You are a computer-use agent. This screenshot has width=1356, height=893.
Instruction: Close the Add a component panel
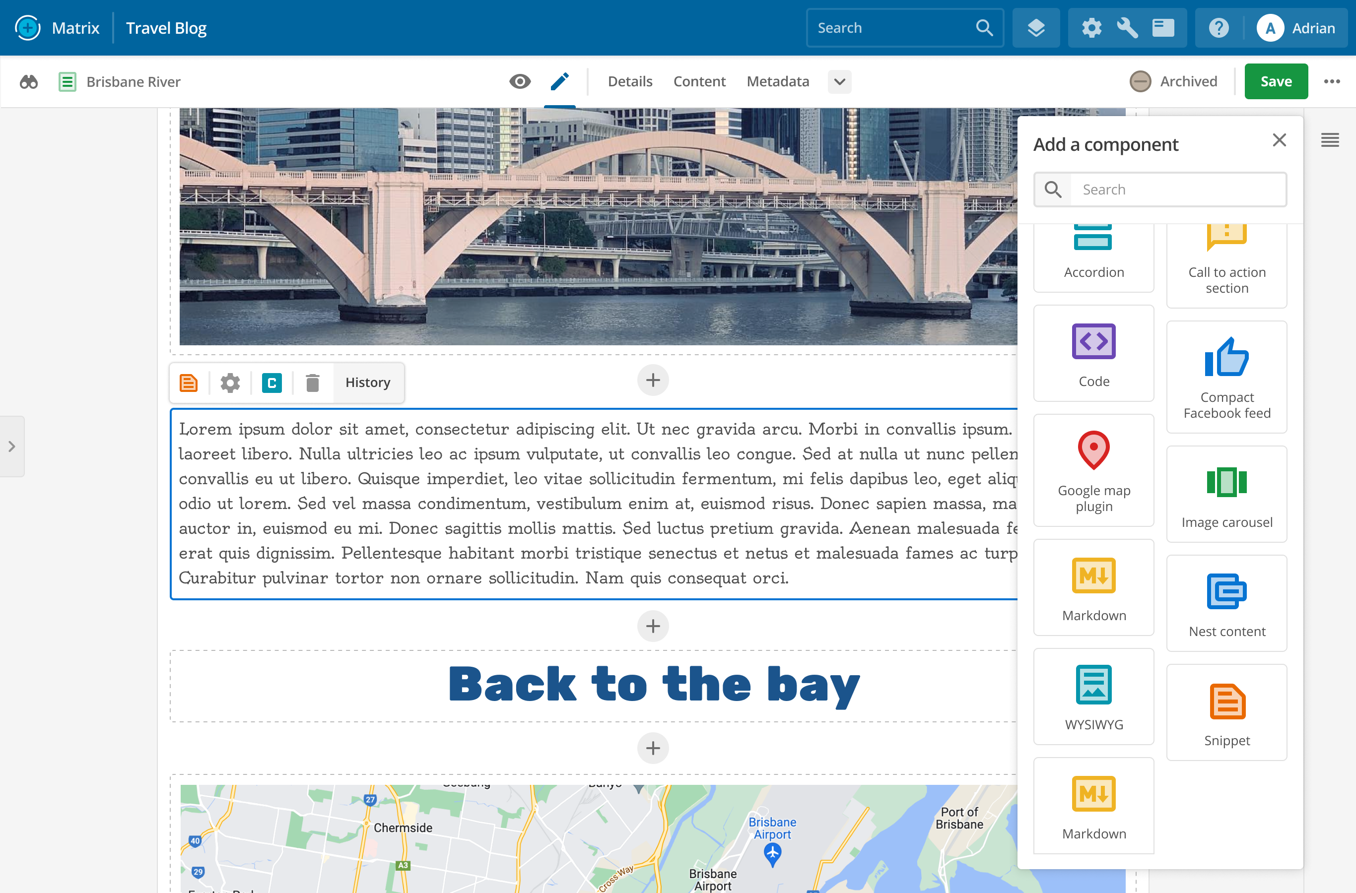click(x=1279, y=140)
